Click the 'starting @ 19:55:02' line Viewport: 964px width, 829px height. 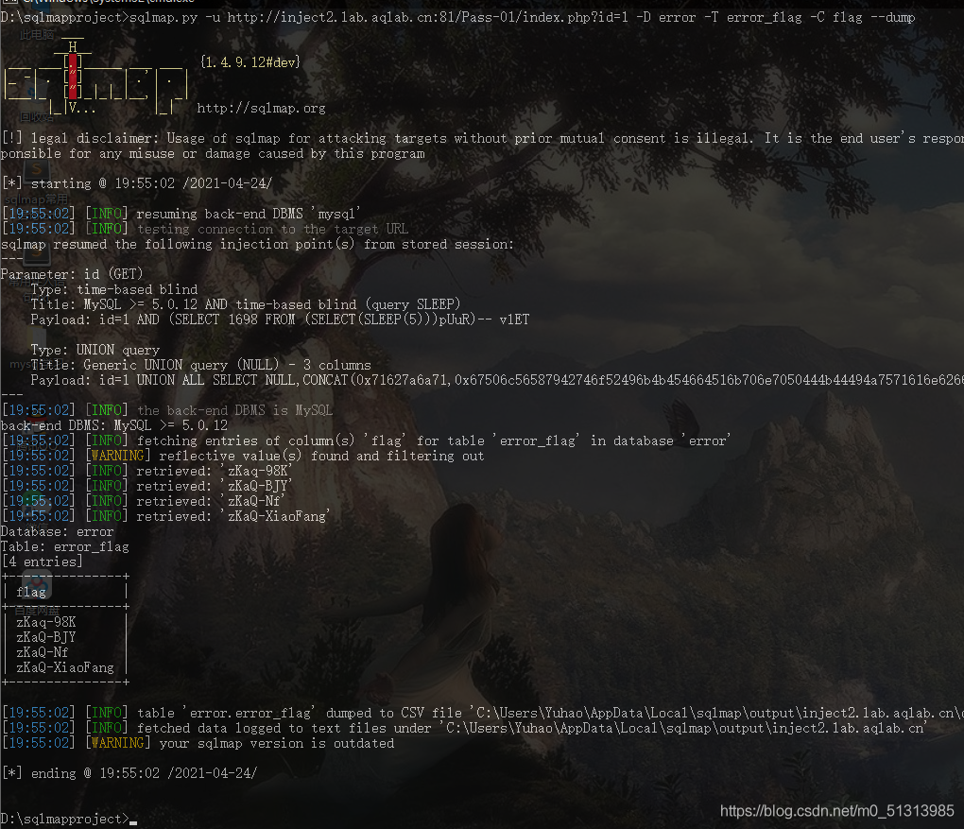[x=137, y=183]
